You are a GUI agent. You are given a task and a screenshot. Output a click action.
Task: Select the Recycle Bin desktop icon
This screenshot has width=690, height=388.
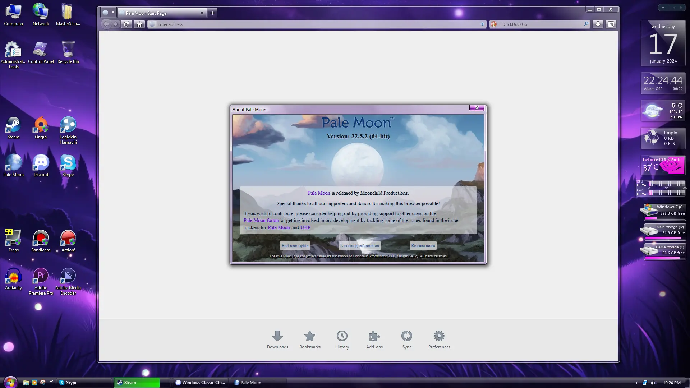(x=68, y=53)
